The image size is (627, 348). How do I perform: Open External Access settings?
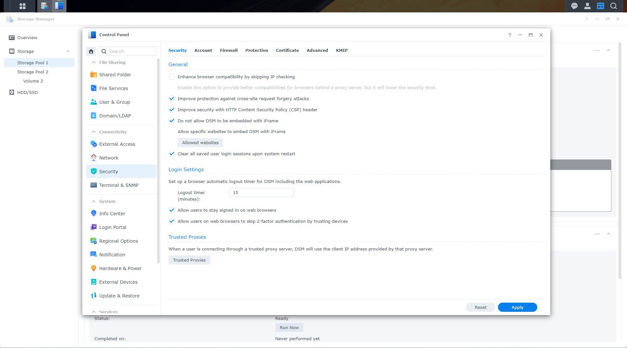point(121,144)
